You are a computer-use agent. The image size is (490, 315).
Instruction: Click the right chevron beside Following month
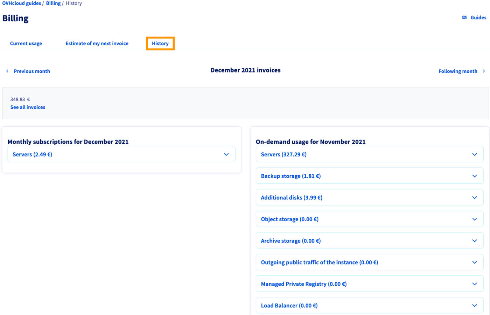coord(484,71)
